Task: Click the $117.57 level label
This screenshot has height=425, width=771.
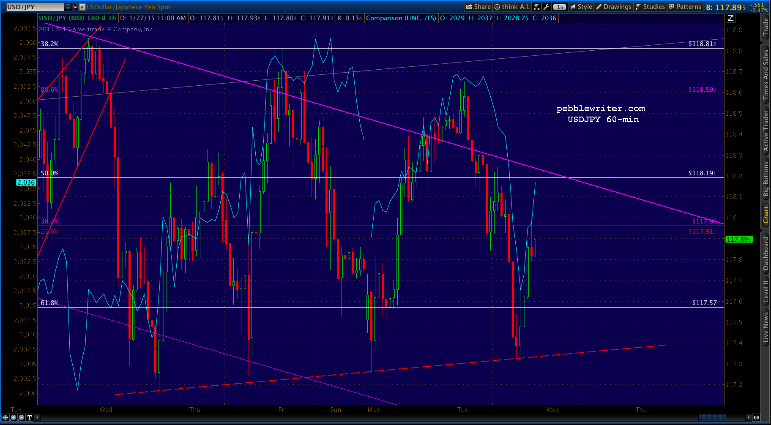Action: (705, 303)
